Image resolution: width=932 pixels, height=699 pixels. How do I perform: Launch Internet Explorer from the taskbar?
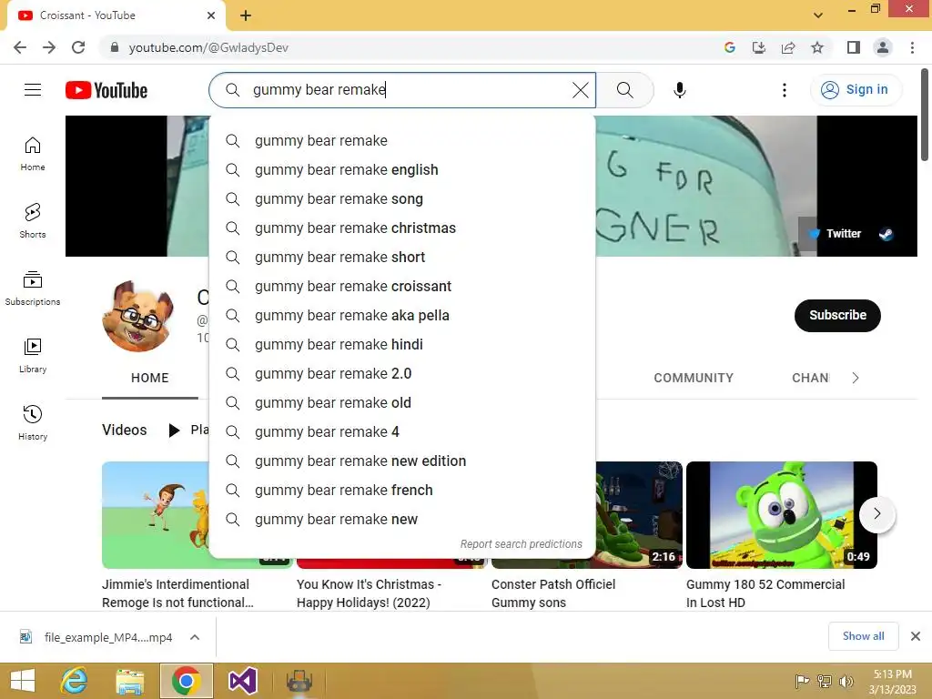tap(75, 681)
